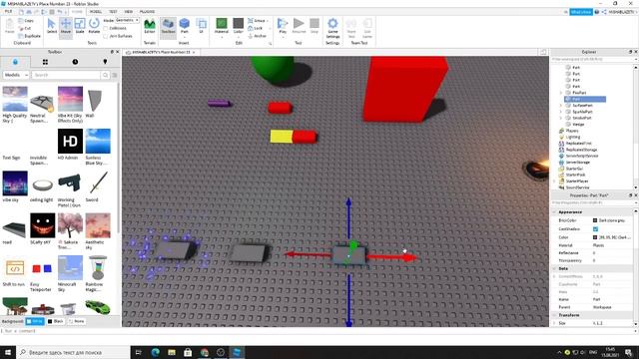Toggle the Join Surfaces checkbox
Image resolution: width=639 pixels, height=359 pixels.
coord(106,36)
